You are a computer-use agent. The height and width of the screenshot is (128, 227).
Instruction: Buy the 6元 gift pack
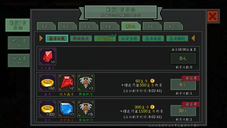pos(183,84)
